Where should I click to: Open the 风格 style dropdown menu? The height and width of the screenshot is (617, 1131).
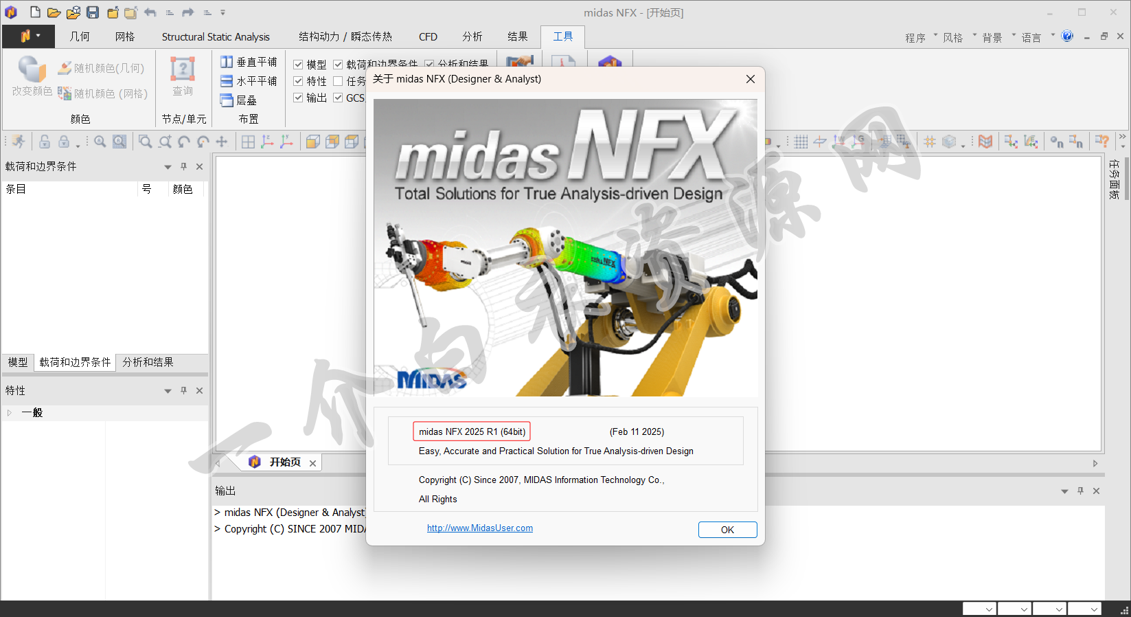(959, 37)
